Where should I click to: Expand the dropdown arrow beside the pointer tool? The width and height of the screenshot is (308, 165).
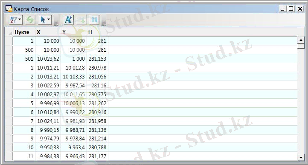coord(49,20)
